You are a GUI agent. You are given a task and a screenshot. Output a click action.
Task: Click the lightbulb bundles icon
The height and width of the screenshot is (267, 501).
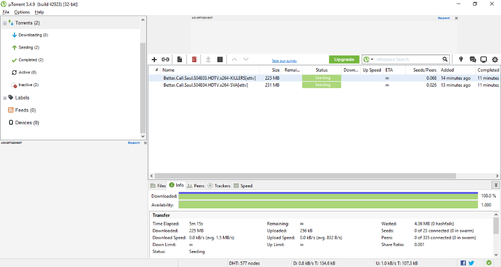pos(461,60)
